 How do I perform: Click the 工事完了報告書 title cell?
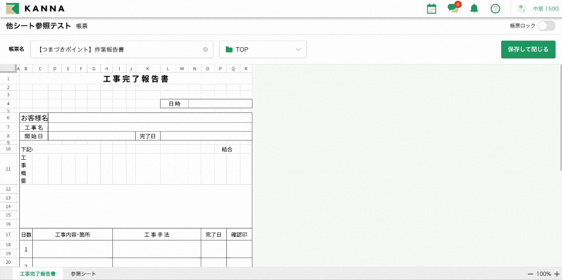point(135,79)
